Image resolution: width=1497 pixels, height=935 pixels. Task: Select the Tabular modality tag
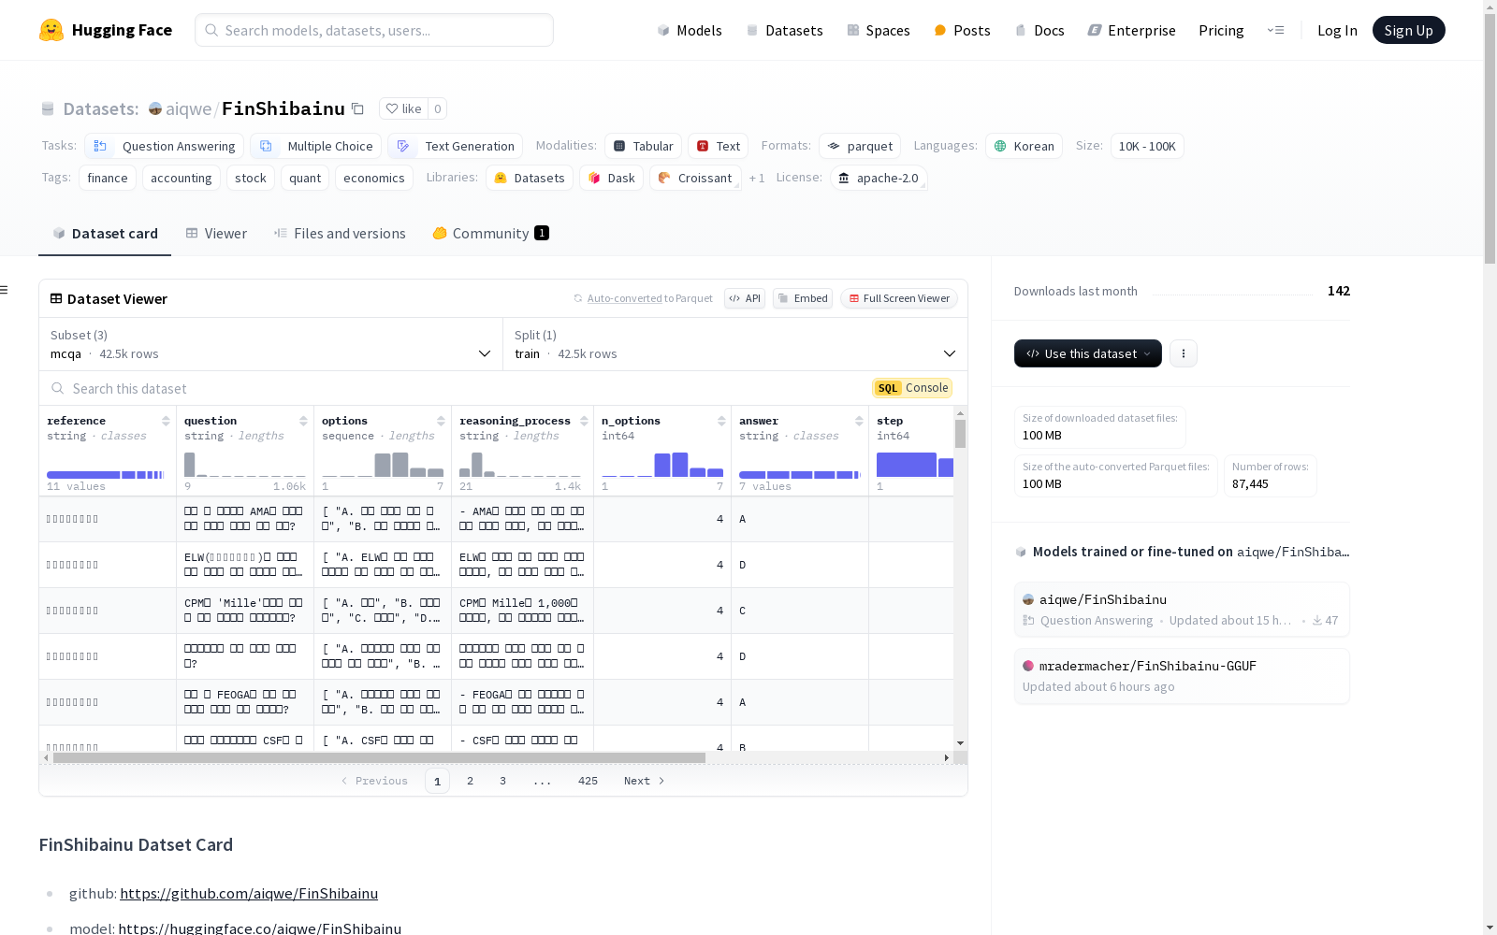[643, 146]
